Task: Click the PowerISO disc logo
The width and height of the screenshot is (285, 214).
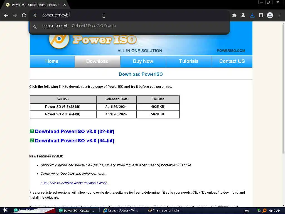Action: click(x=59, y=40)
